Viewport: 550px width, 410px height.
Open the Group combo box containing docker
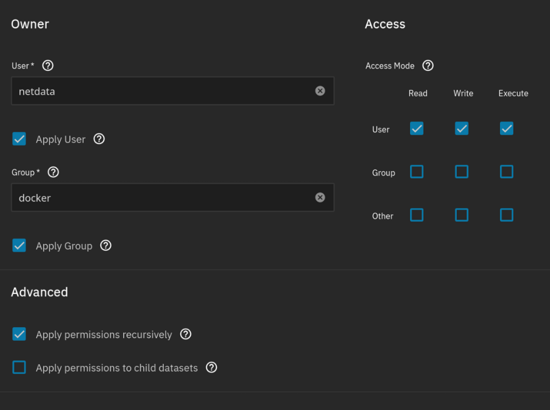(x=162, y=197)
